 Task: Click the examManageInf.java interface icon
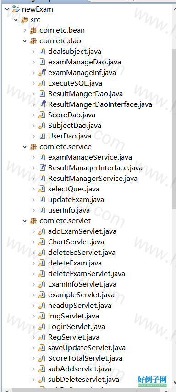(x=42, y=73)
